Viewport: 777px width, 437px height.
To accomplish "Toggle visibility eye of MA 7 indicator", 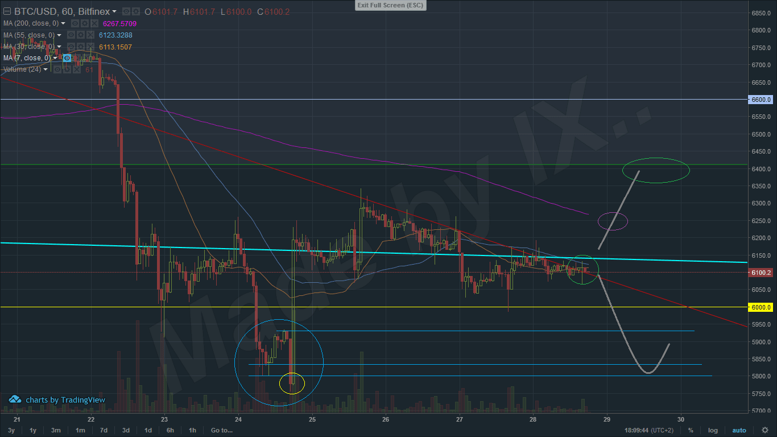I will point(67,58).
